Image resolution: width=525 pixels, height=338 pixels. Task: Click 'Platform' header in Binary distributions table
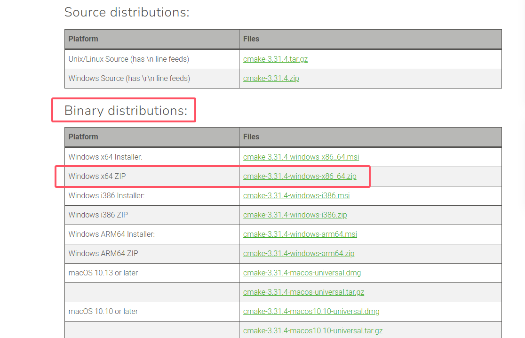coord(151,137)
